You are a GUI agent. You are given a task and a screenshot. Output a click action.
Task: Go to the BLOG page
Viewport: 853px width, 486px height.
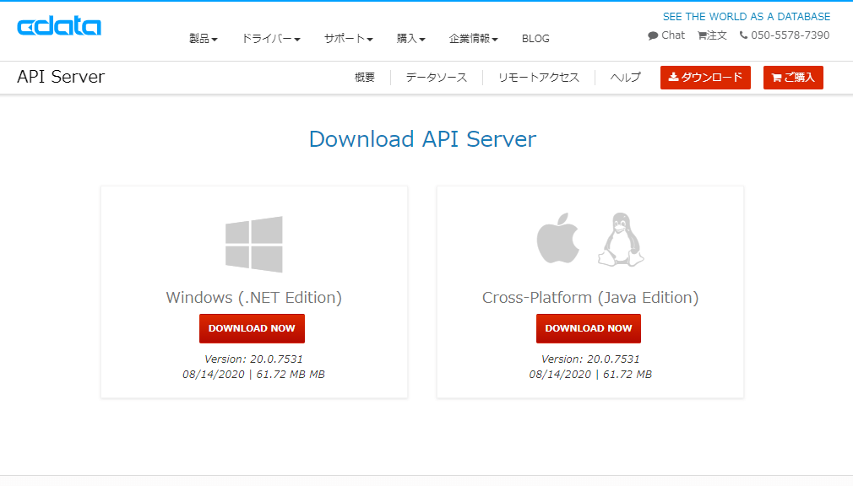point(535,39)
